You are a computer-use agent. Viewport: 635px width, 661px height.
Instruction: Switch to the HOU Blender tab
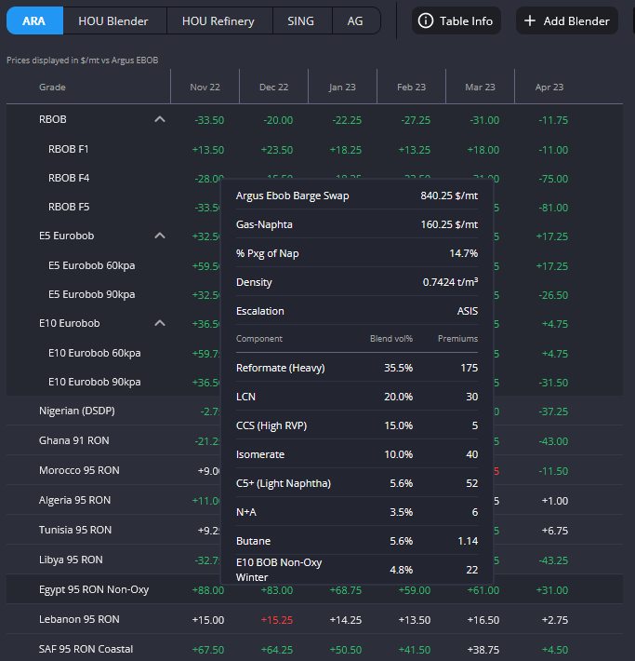[114, 20]
